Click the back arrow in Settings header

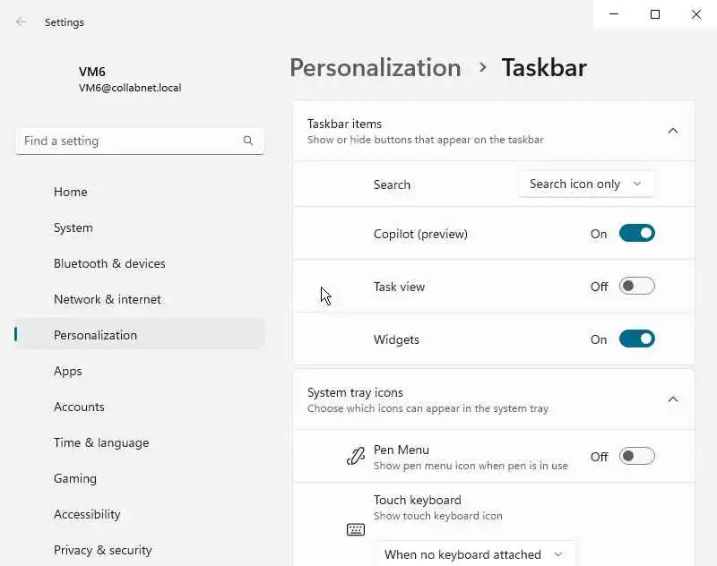click(x=22, y=22)
